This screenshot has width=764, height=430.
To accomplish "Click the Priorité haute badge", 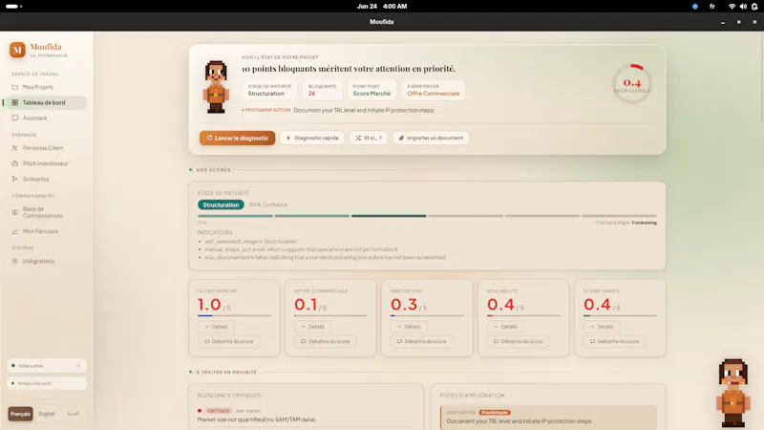I will (x=495, y=413).
